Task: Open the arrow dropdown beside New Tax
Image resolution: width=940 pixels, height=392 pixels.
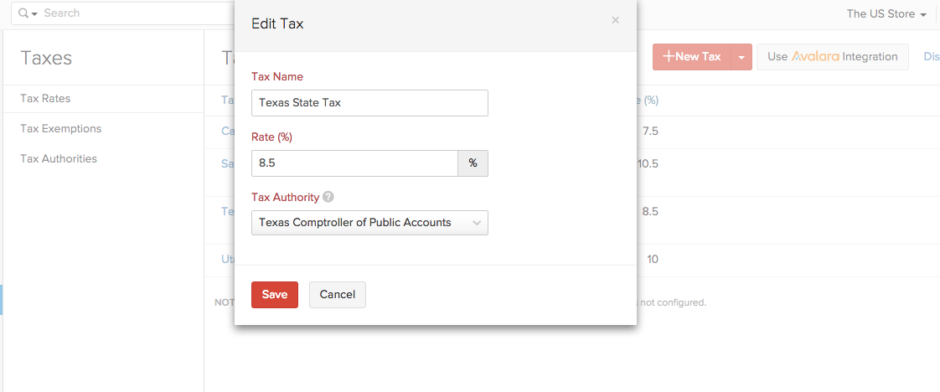Action: [742, 57]
